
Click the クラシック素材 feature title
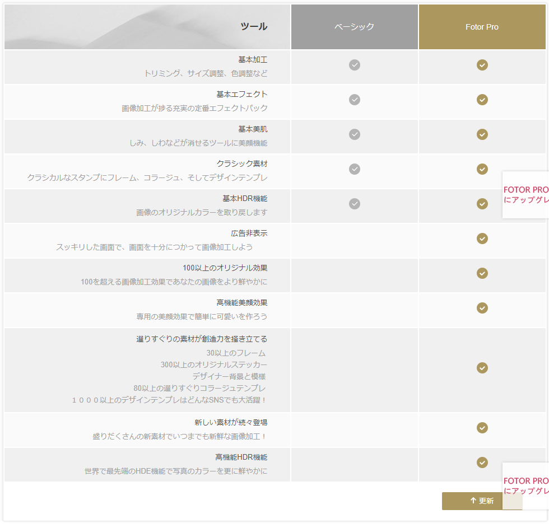242,163
